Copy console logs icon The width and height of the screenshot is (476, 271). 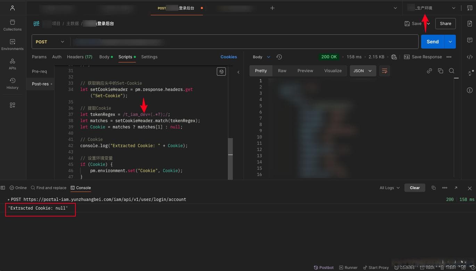[x=434, y=188]
